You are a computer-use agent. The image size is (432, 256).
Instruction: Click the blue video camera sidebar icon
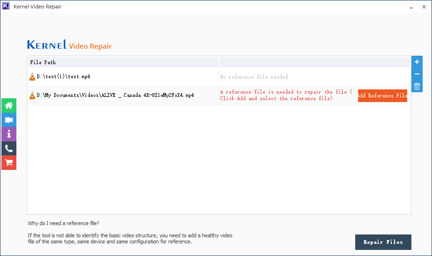(x=9, y=120)
